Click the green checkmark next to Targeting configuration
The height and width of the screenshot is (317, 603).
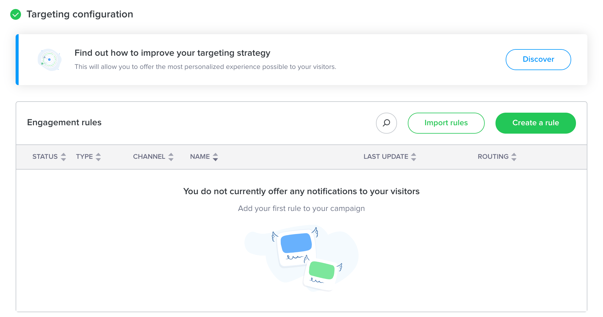click(x=16, y=14)
